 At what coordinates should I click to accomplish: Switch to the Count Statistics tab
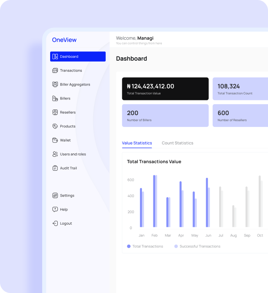(x=177, y=143)
